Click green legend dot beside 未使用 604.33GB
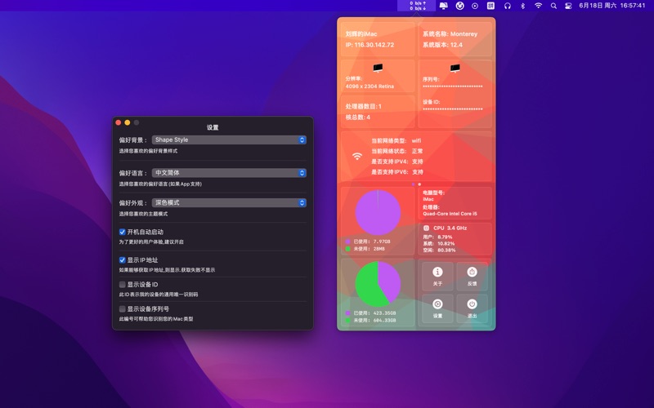The image size is (654, 408). coord(348,321)
